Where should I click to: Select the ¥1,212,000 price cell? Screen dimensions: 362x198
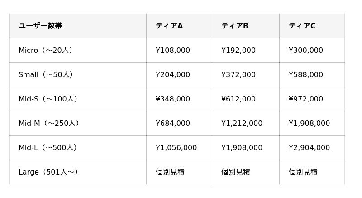point(242,124)
